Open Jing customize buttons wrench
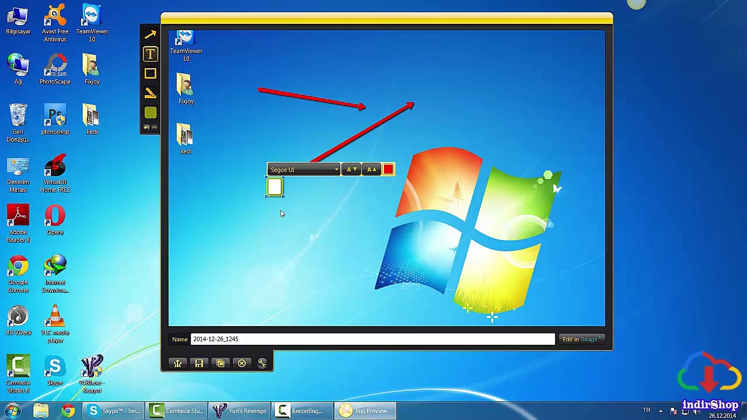Screen dimensions: 747x420 point(262,363)
